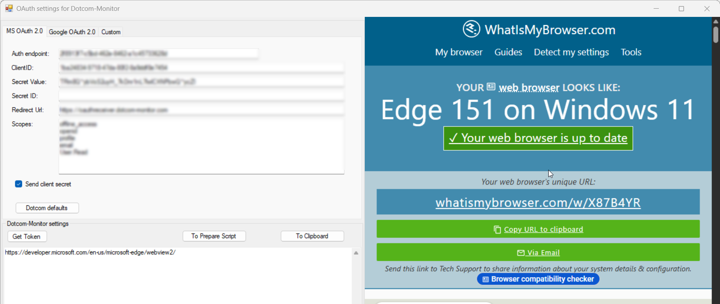Viewport: 720px width, 304px height.
Task: Open the My browser menu item
Action: 459,52
